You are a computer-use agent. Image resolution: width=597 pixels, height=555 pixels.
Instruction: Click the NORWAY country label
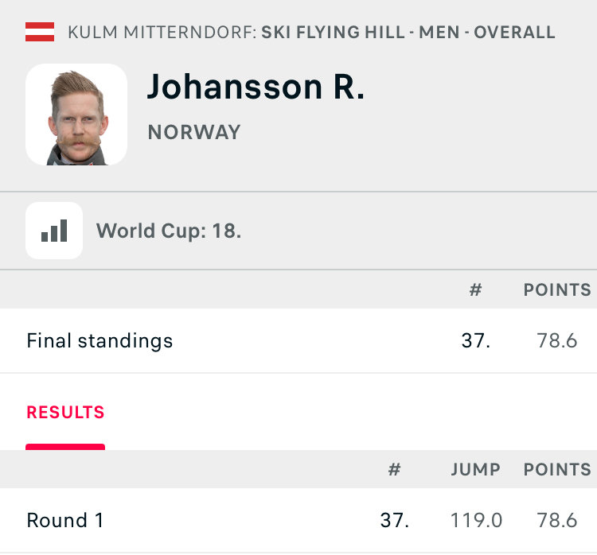194,132
